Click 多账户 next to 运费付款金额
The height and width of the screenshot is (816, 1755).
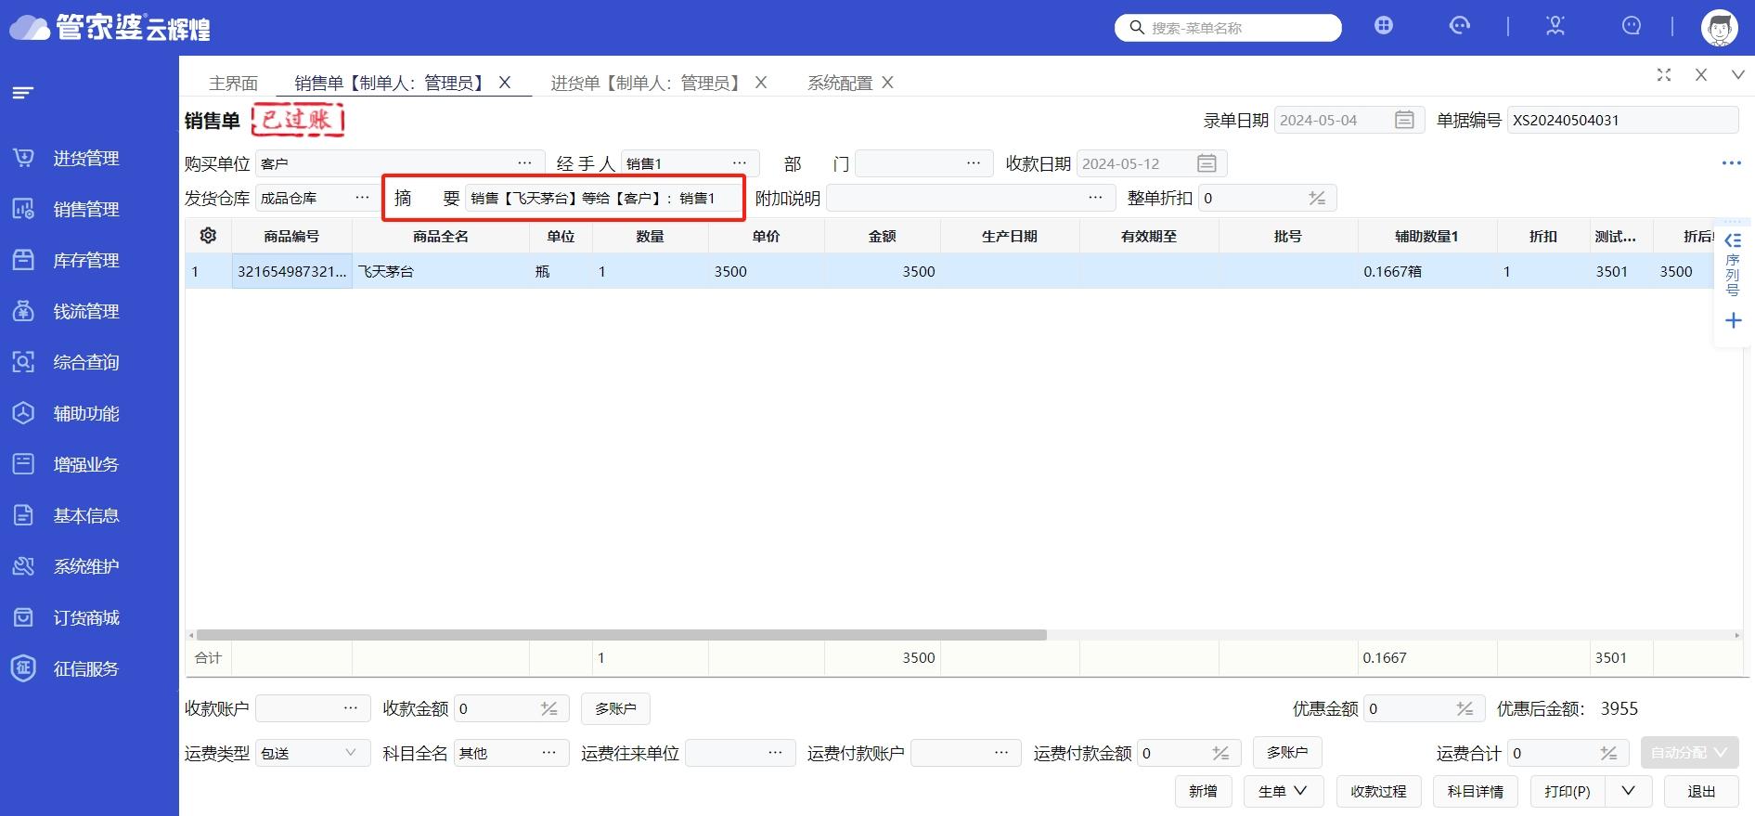tap(1287, 752)
